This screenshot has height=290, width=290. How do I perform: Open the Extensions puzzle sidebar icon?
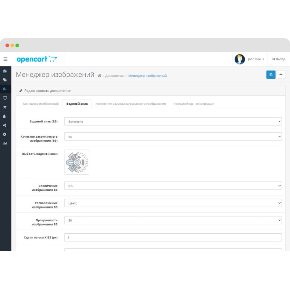5,89
